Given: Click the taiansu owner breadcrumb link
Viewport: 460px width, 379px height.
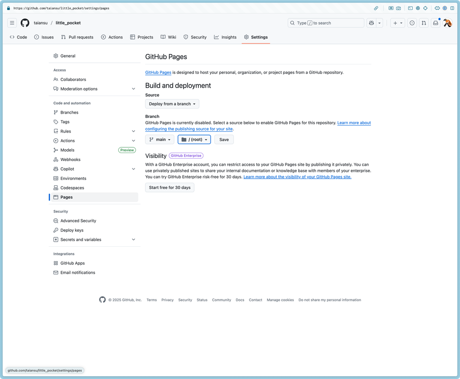Looking at the screenshot, I should click(41, 23).
